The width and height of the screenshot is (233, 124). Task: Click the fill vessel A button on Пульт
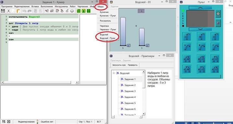click(187, 37)
